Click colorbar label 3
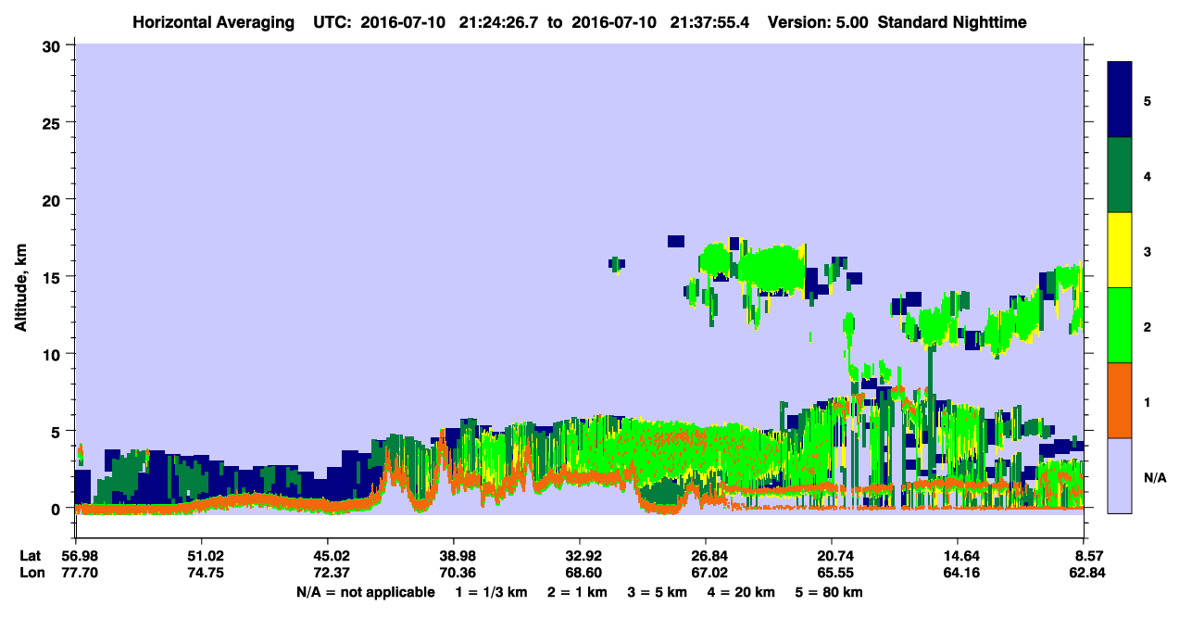Screen dimensions: 1204x618 [x=1148, y=251]
